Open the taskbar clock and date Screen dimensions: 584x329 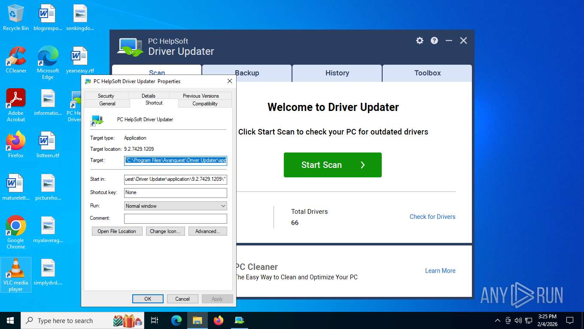tap(547, 320)
